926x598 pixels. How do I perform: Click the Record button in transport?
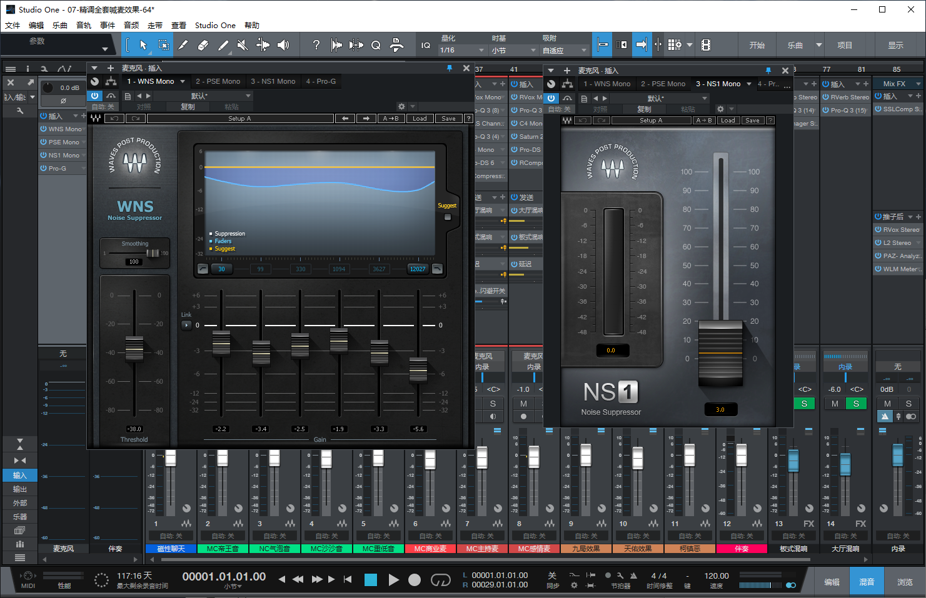(414, 580)
